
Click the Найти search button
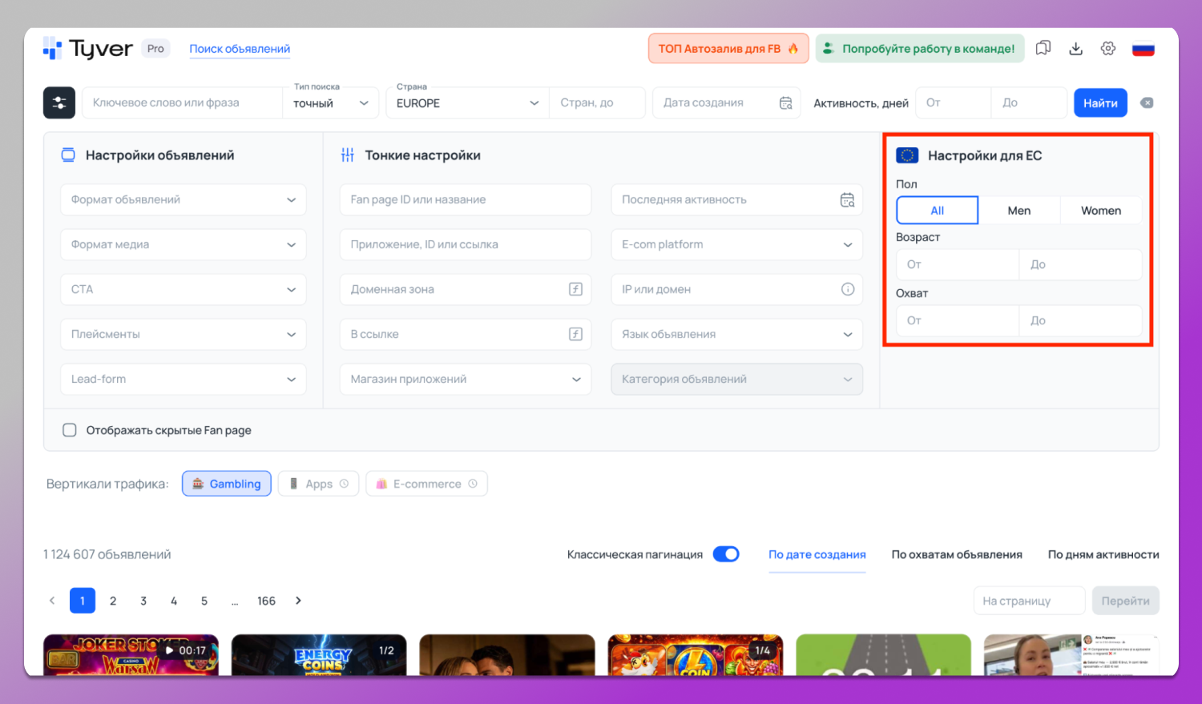coord(1099,103)
